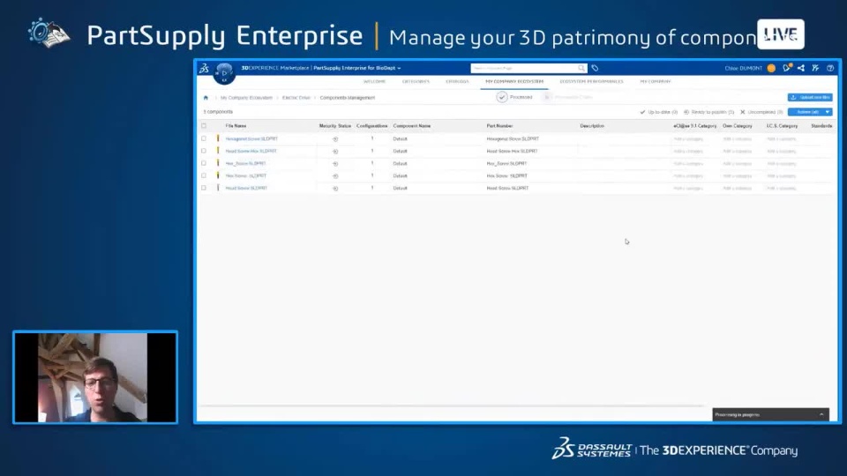This screenshot has height=476, width=847.
Task: Click the Processed checkmark step
Action: (x=502, y=97)
